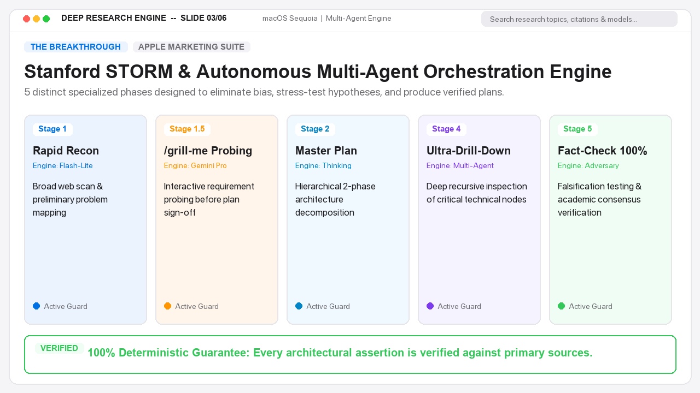
Task: Click the Engine: Gemini Pro label
Action: 195,166
